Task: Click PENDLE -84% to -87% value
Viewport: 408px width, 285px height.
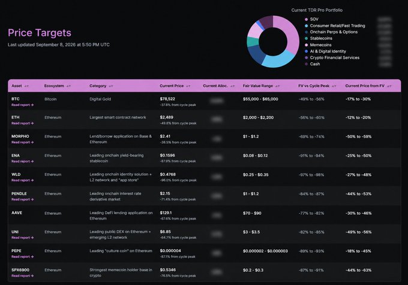Action: 311,194
